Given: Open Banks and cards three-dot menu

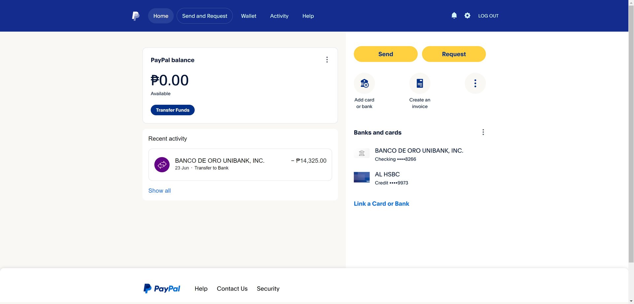Looking at the screenshot, I should click(x=483, y=132).
